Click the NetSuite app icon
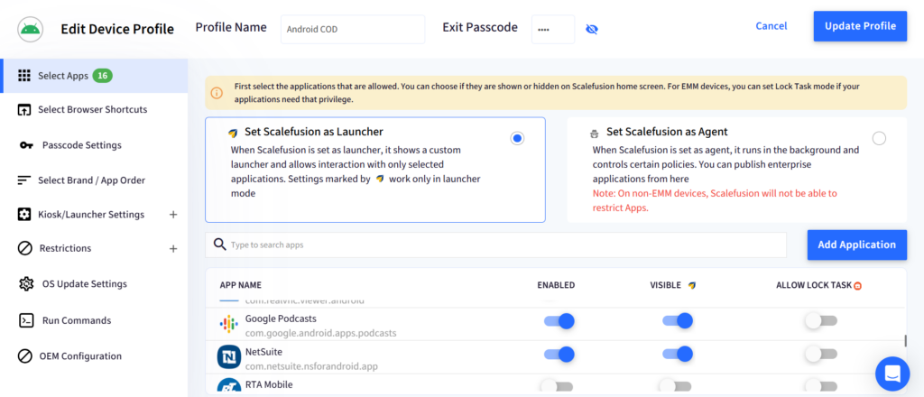The height and width of the screenshot is (397, 924). pos(228,357)
